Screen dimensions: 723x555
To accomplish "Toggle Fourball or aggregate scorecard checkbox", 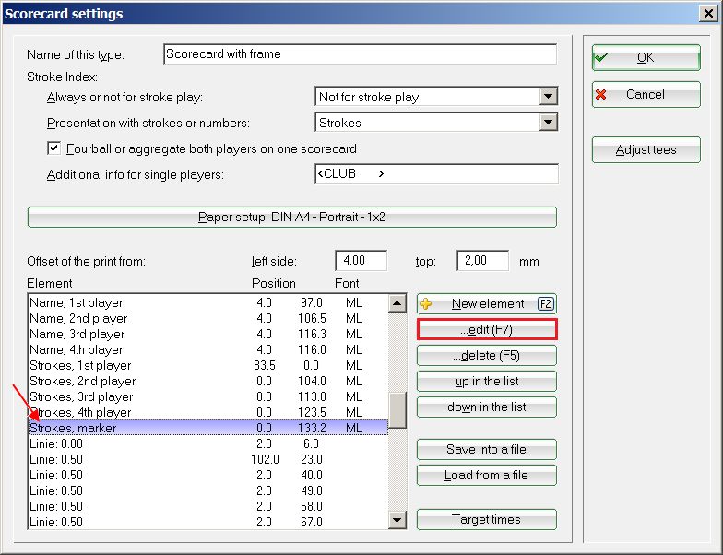I will coord(53,148).
